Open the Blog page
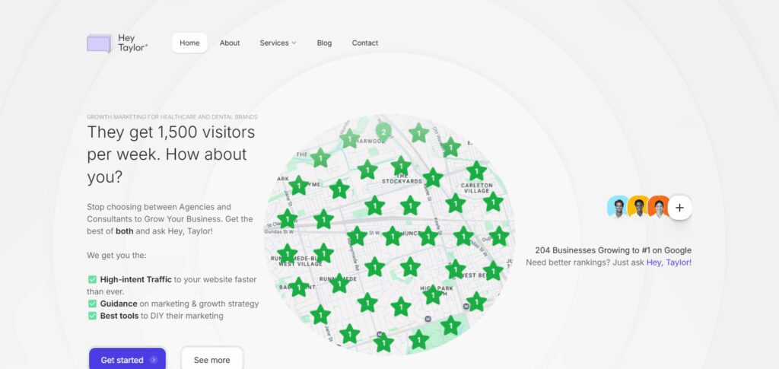This screenshot has height=369, width=779. [324, 43]
